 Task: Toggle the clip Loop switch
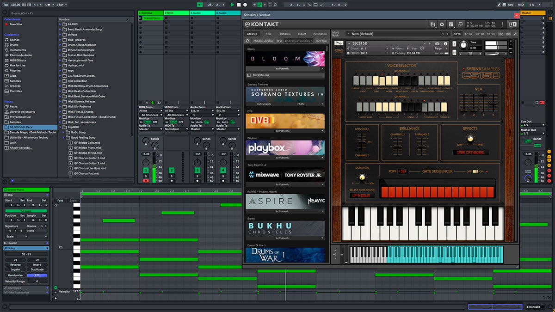pyautogui.click(x=26, y=210)
